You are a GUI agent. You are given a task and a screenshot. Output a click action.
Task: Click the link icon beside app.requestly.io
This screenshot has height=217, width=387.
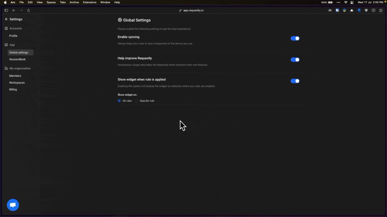[x=180, y=10]
